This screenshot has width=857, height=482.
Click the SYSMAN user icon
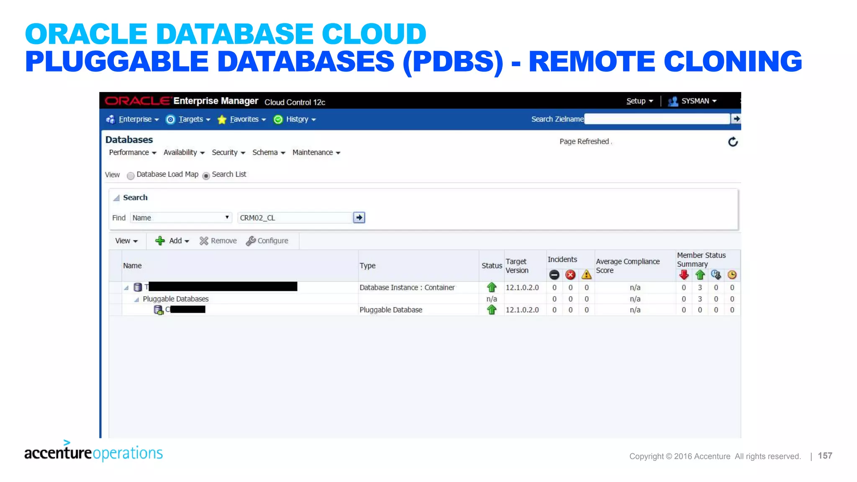pos(673,101)
